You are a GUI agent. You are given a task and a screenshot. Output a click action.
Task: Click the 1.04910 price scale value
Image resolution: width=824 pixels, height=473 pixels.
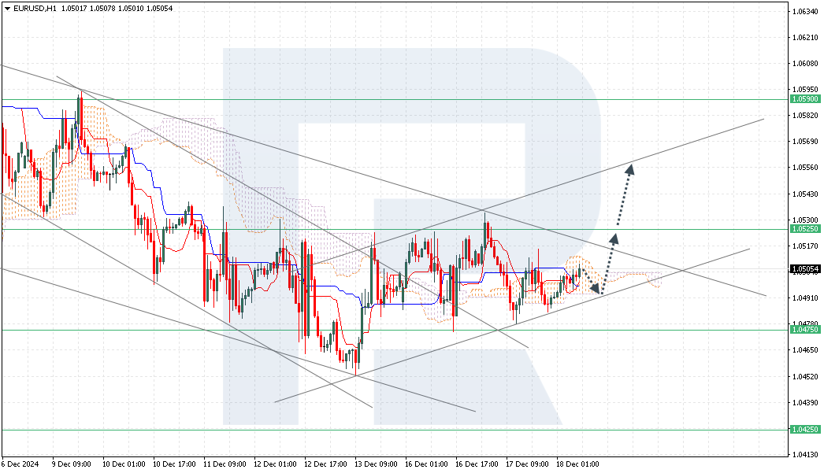click(805, 298)
